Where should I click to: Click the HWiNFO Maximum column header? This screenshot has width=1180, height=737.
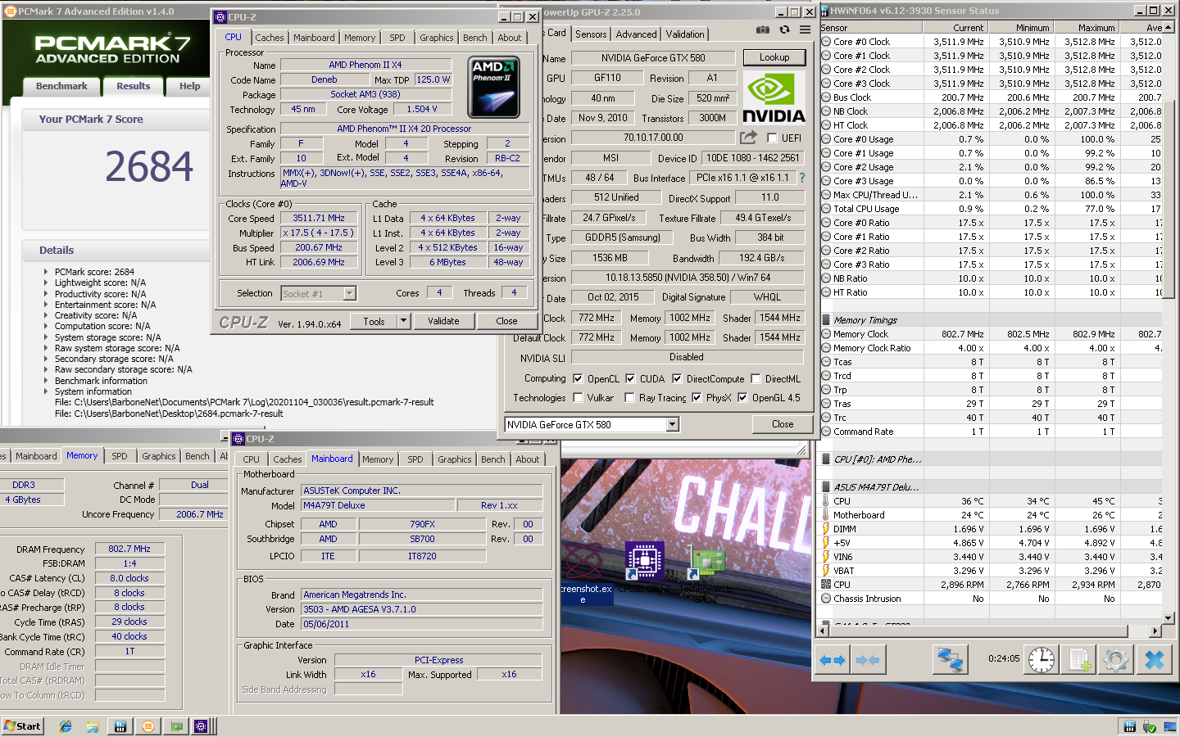[1085, 28]
